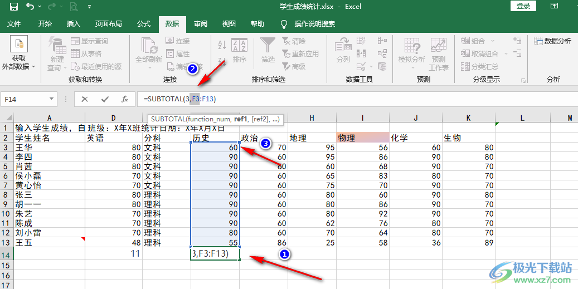Screen dimensions: 578x289
Task: Expand the 取消组合 (Ungroup) dropdown arrow
Action: pos(506,54)
